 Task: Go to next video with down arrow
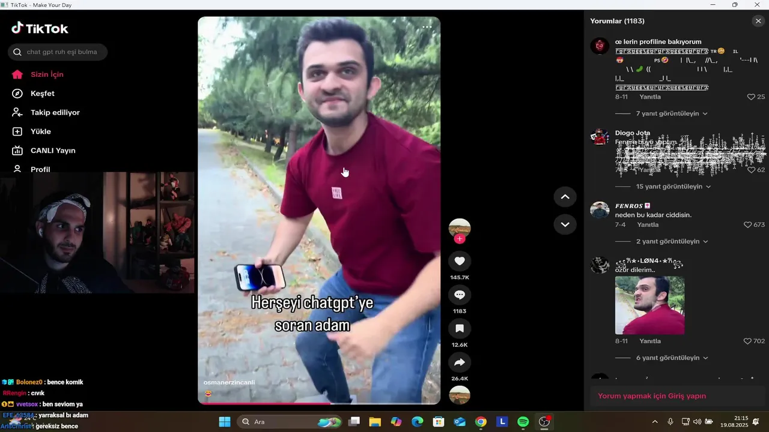(x=565, y=224)
